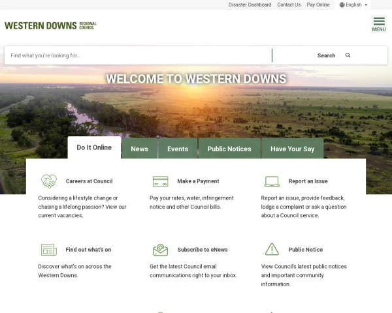
Task: Open the Disaster Dashboard link
Action: click(250, 5)
